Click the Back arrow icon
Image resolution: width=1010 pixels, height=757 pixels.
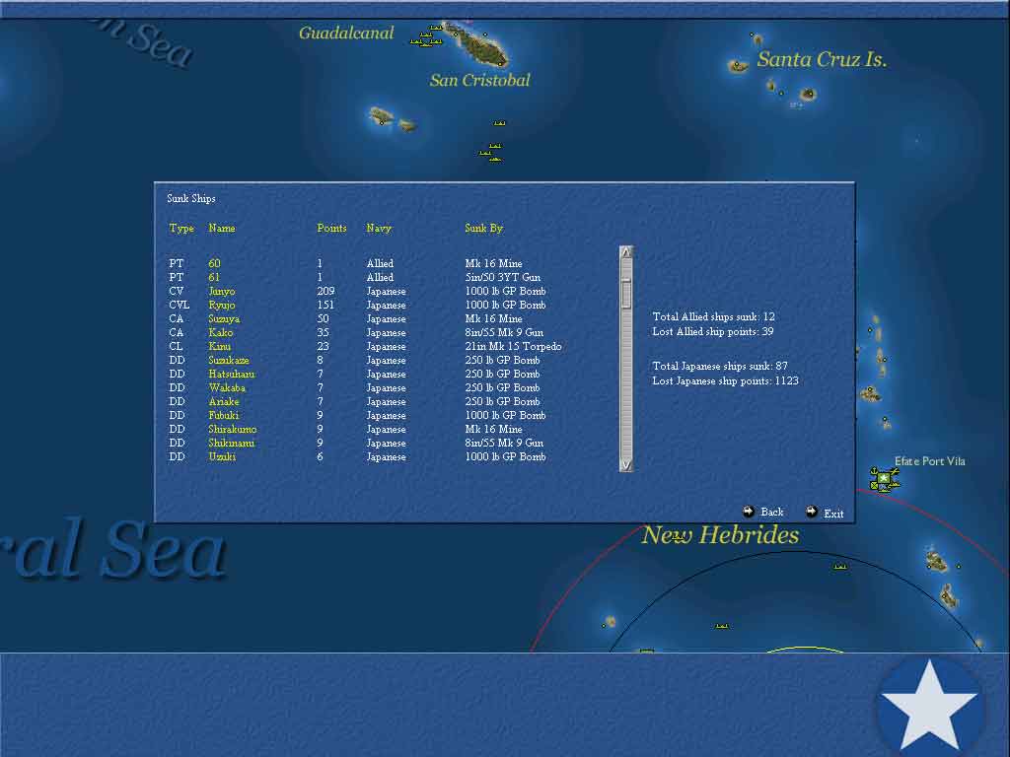[x=749, y=512]
